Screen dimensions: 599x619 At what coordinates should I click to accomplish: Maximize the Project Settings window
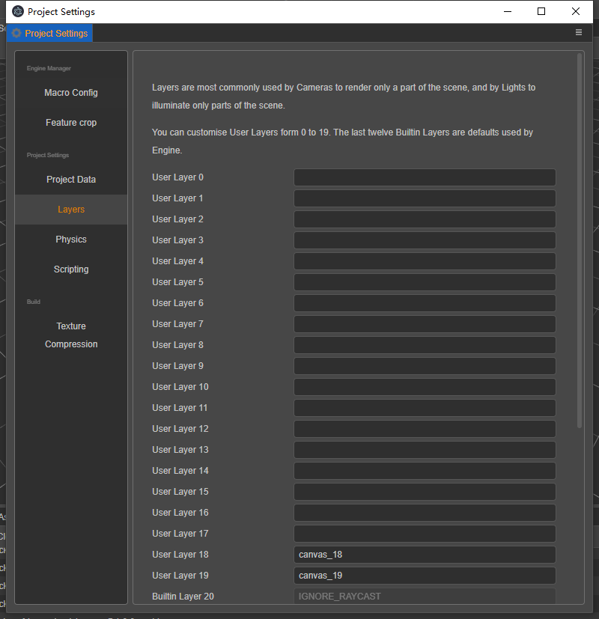(541, 11)
